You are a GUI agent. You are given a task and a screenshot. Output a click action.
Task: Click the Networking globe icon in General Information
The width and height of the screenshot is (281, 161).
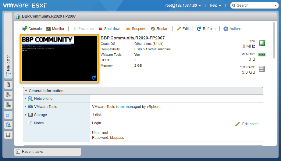click(30, 99)
